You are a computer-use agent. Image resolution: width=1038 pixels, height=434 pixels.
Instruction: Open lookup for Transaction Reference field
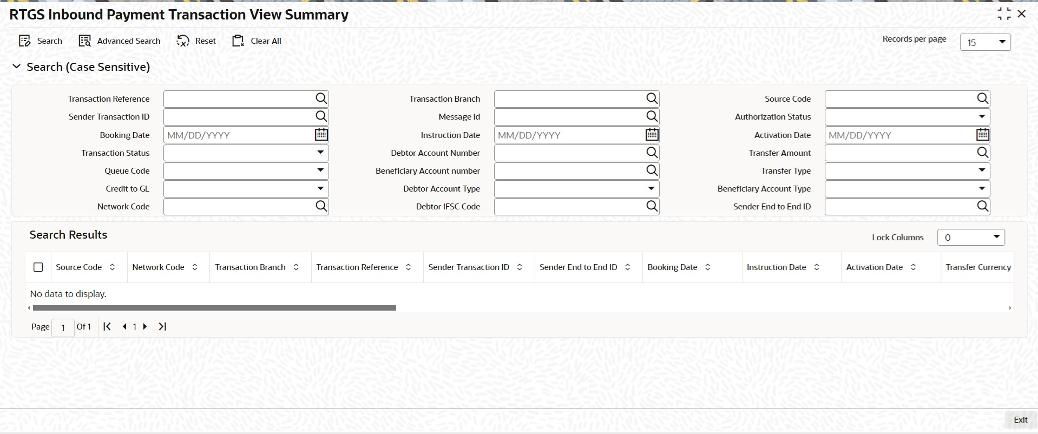(x=321, y=98)
